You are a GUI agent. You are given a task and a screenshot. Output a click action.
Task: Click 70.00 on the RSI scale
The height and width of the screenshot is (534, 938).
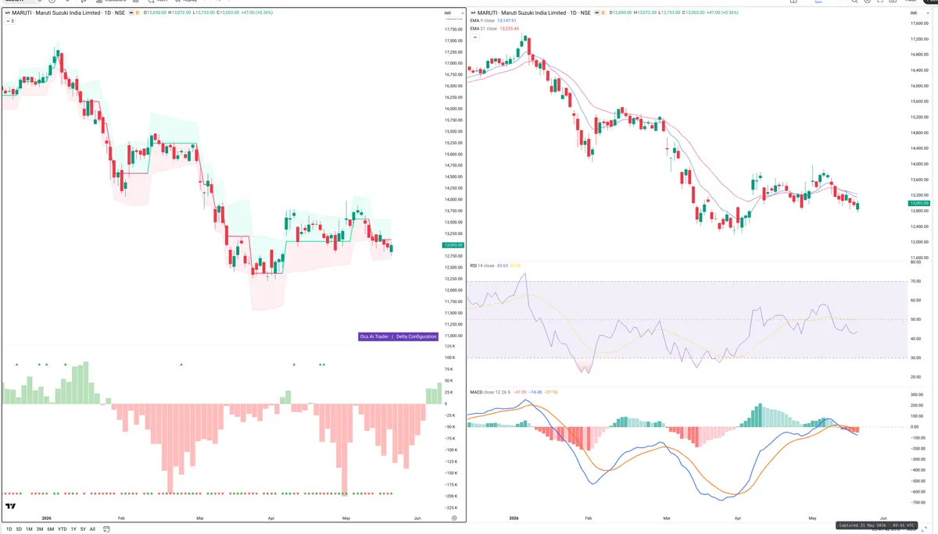tap(915, 281)
